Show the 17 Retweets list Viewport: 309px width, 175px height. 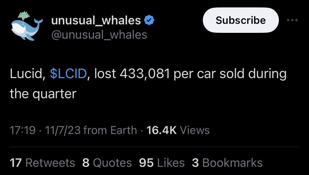[42, 163]
